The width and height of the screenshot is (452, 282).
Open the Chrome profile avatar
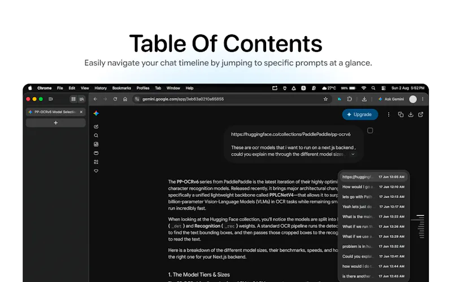413,99
